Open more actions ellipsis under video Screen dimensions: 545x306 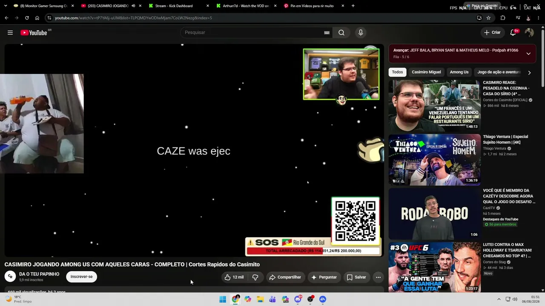pyautogui.click(x=378, y=277)
